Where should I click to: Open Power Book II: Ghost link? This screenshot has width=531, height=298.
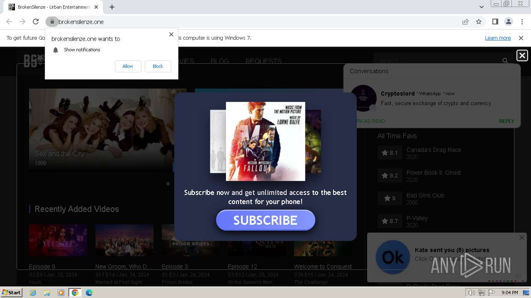(x=434, y=173)
